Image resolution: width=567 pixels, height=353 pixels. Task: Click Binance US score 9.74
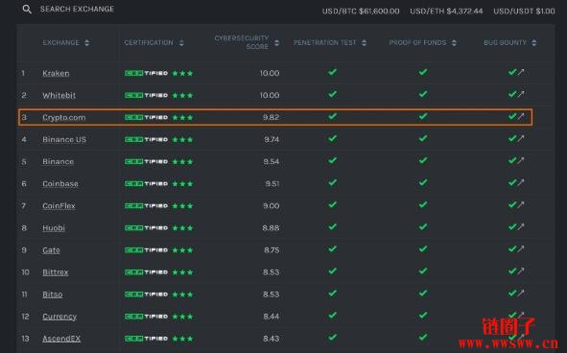272,140
